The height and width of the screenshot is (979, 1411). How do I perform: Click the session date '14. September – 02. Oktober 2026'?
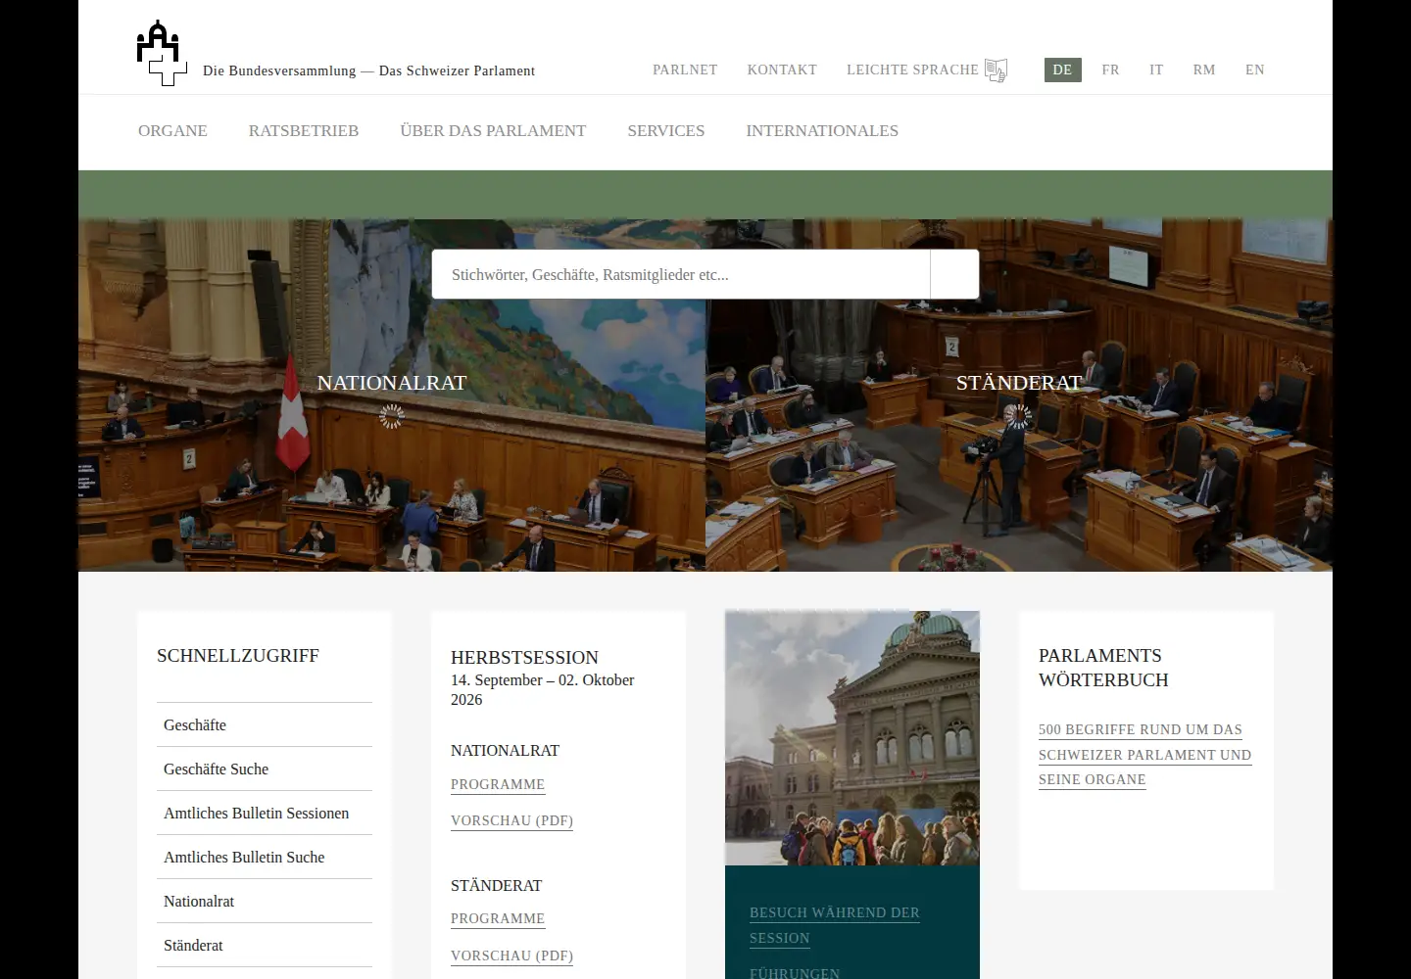[x=542, y=690]
